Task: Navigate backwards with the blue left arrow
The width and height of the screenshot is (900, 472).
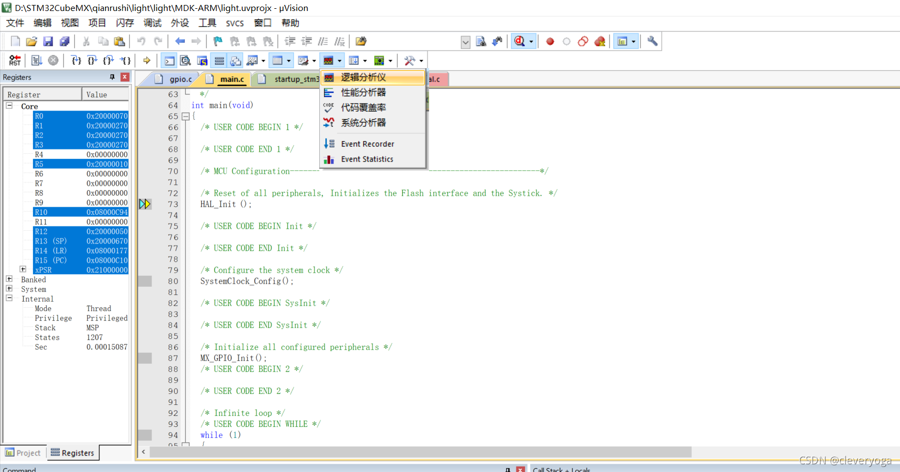Action: coord(180,41)
